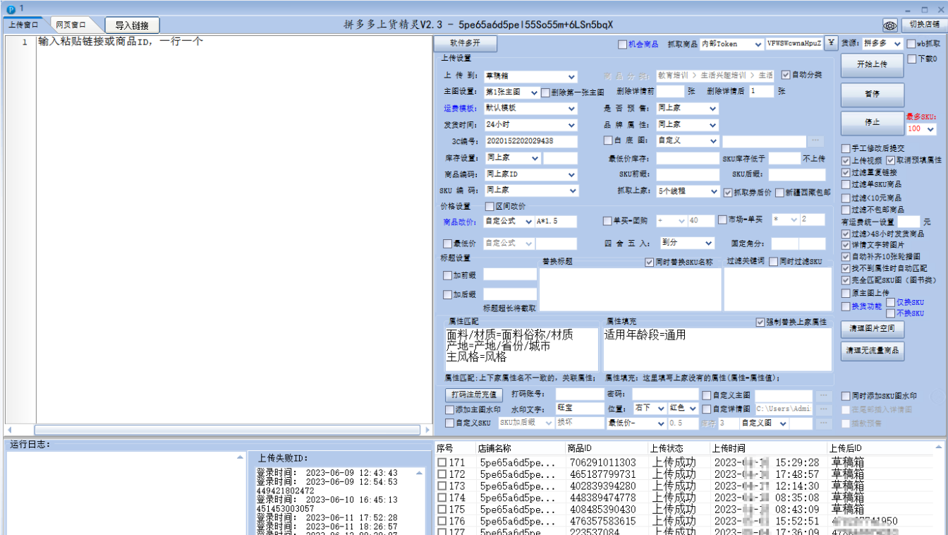948x535 pixels.
Task: Click the 开始上传 button
Action: [872, 64]
